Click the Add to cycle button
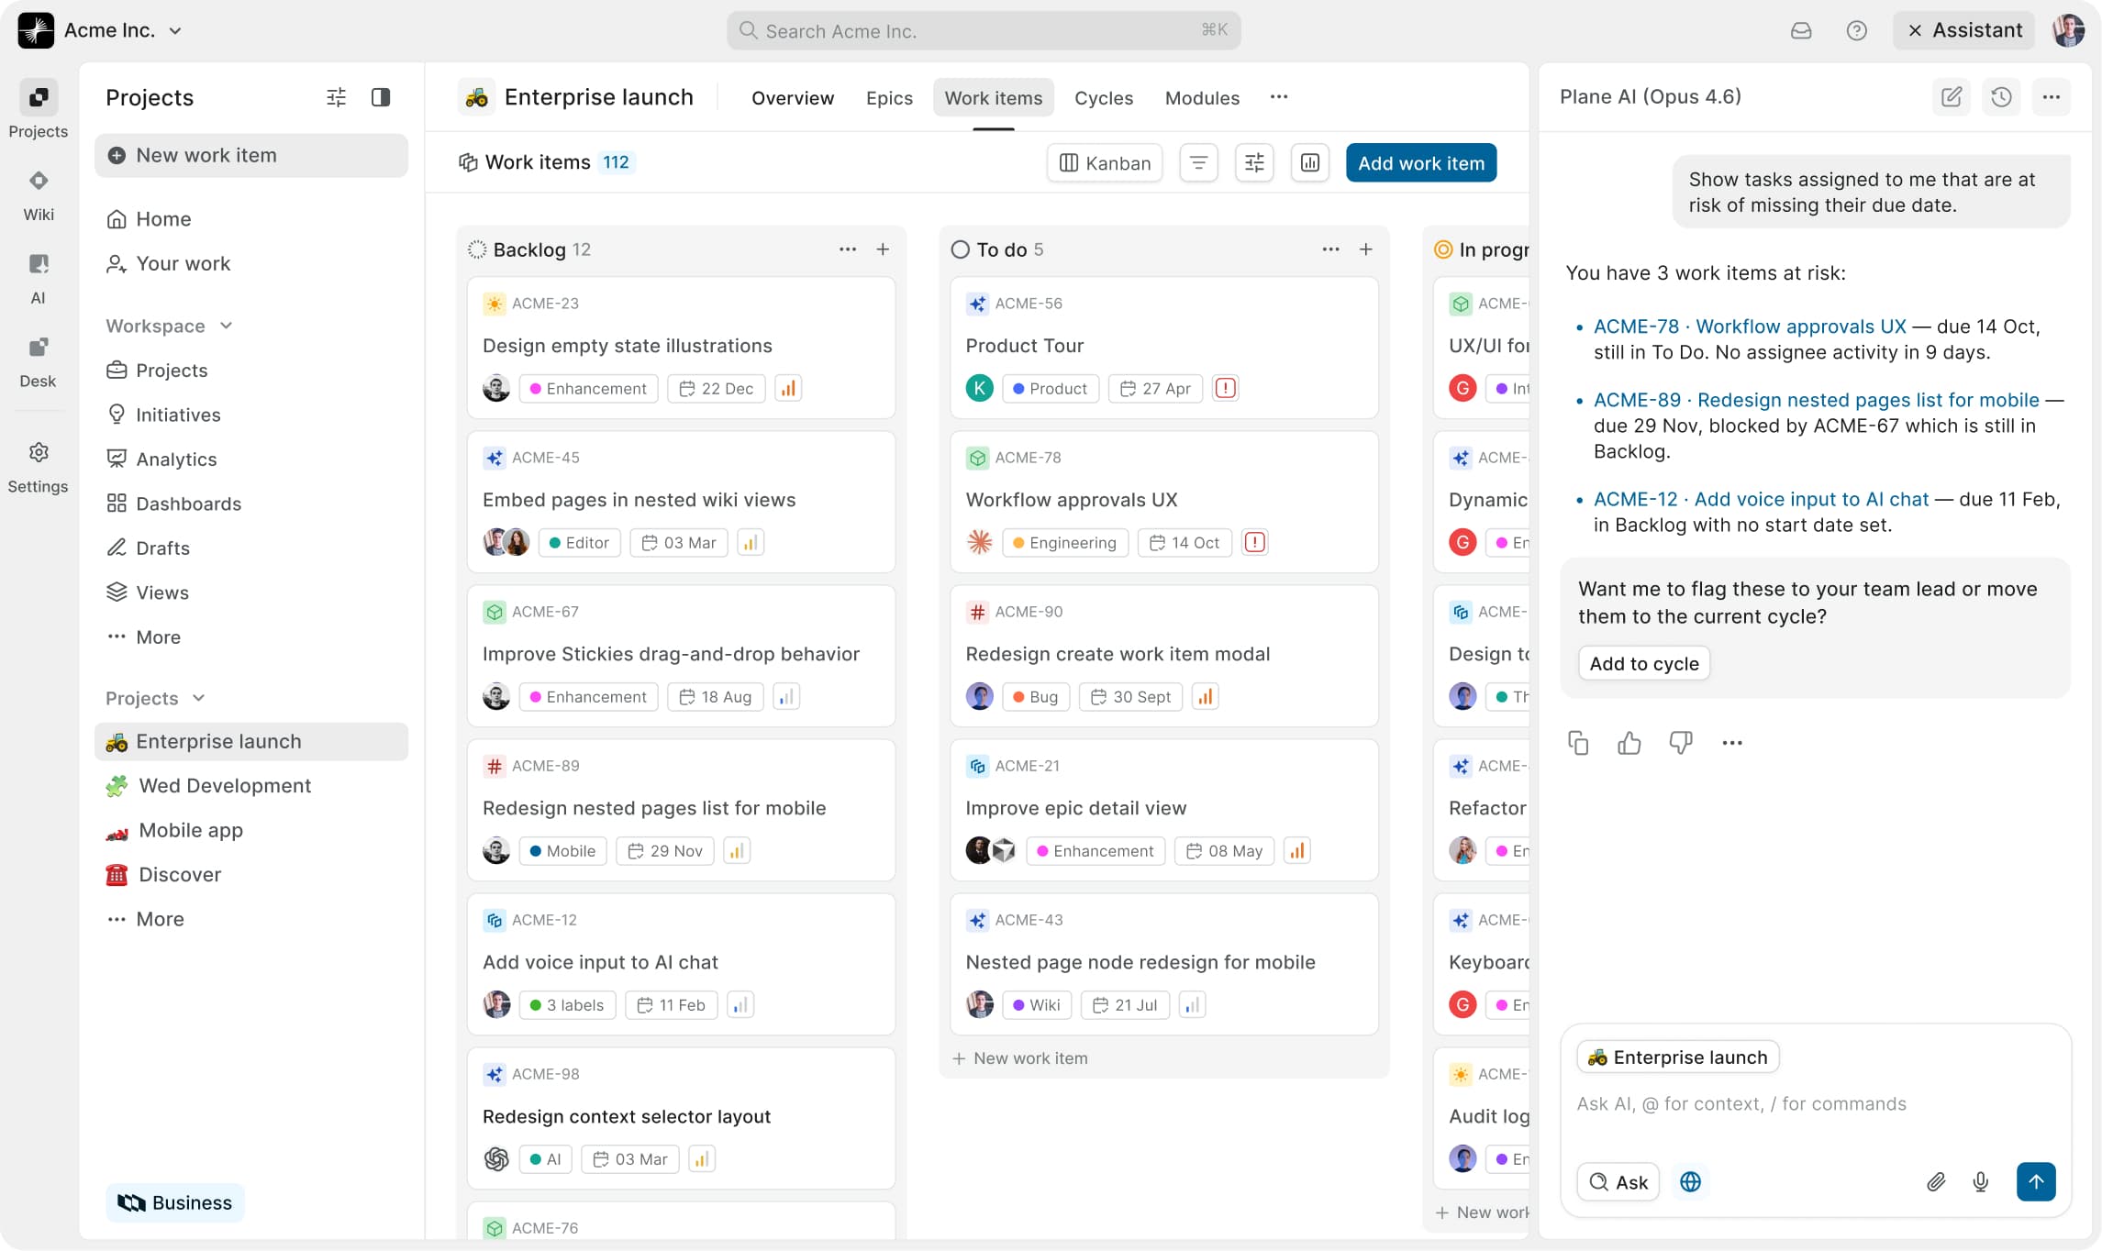The width and height of the screenshot is (2102, 1251). pos(1643,663)
